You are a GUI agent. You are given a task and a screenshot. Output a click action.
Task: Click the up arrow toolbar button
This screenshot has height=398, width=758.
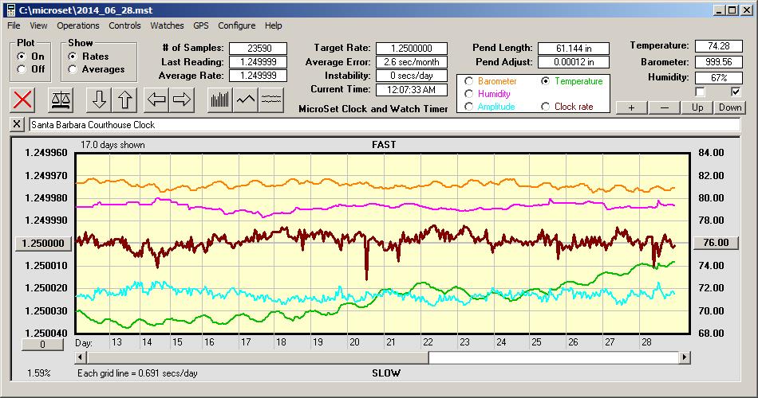coord(124,99)
